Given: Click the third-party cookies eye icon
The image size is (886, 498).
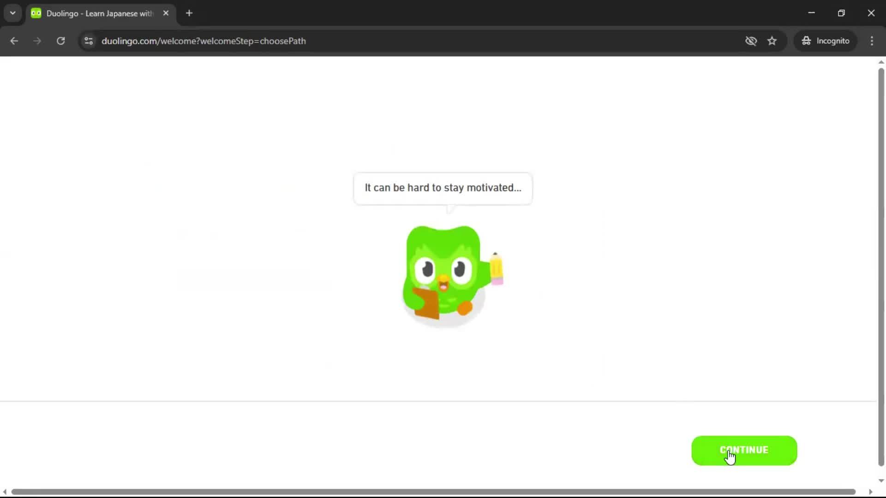Looking at the screenshot, I should [x=751, y=41].
